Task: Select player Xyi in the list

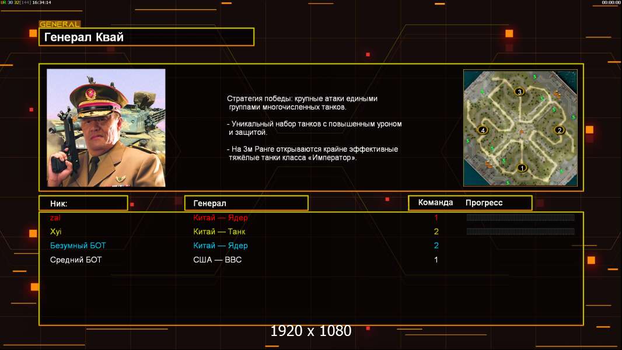Action: click(x=55, y=232)
